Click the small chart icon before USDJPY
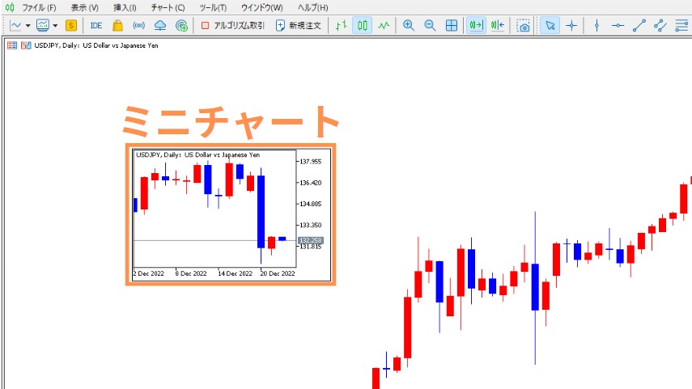 (26, 45)
